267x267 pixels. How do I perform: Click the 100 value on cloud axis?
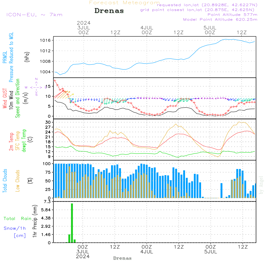[x=47, y=164]
